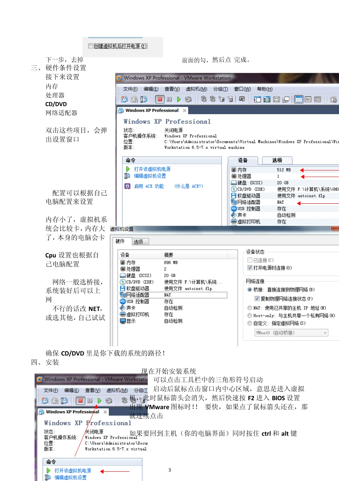The height and width of the screenshot is (481, 339).
Task: Click the USB controller icon in settings device list
Action: point(123,301)
